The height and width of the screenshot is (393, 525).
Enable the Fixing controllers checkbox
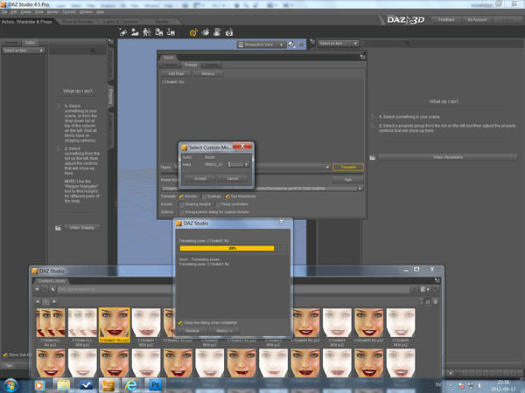pyautogui.click(x=217, y=204)
